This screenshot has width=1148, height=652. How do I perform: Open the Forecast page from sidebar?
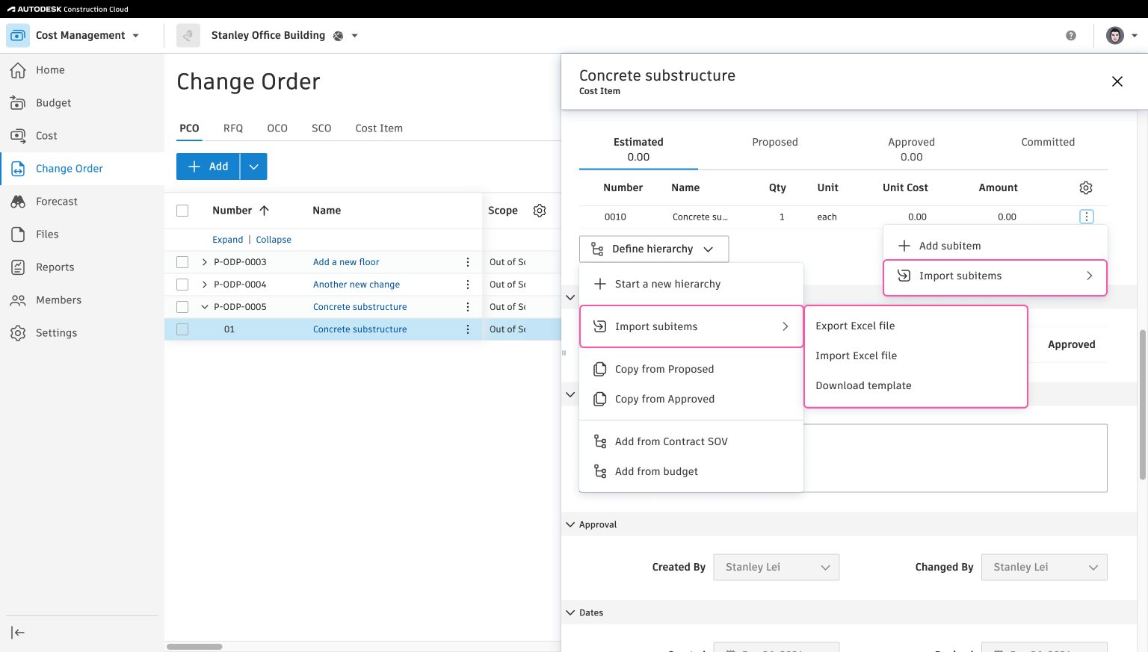click(56, 201)
